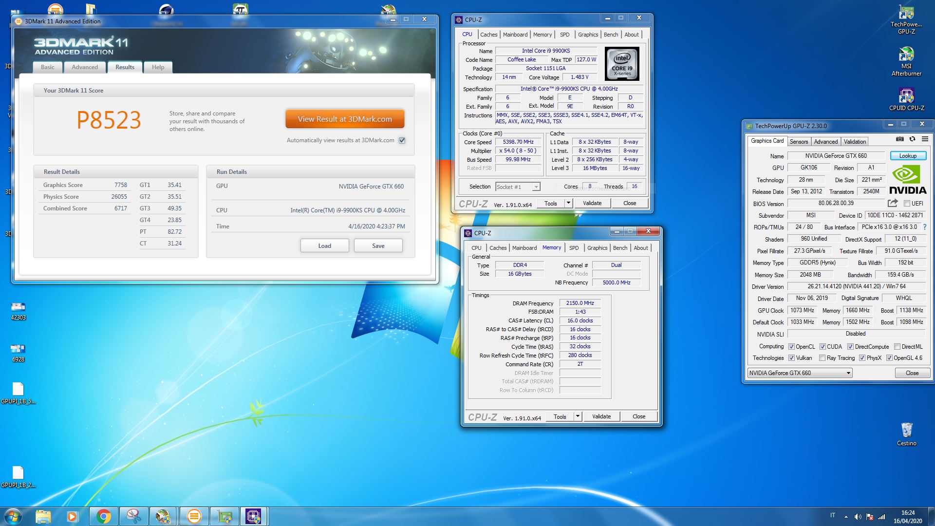The width and height of the screenshot is (935, 526).
Task: Switch to Sensors tab in GPU-Z
Action: 799,142
